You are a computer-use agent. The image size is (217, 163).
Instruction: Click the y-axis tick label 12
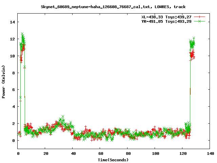[x=12, y=39]
